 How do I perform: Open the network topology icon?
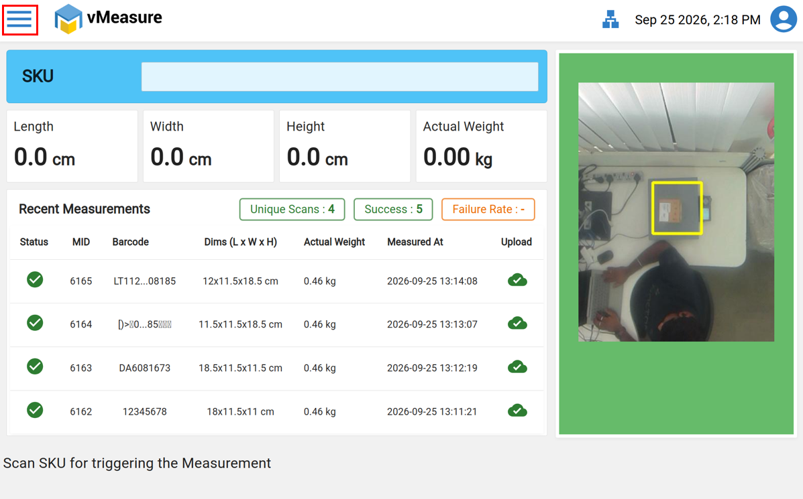[x=610, y=19]
